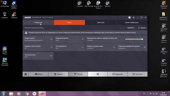Open the Windows Start menu
Screen dimensions: 170x96
pos(3,94)
